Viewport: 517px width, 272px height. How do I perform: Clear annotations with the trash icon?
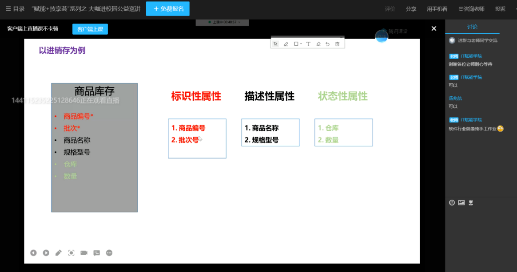point(338,44)
